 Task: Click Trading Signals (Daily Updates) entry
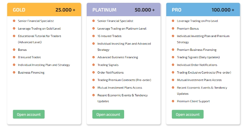(198, 57)
